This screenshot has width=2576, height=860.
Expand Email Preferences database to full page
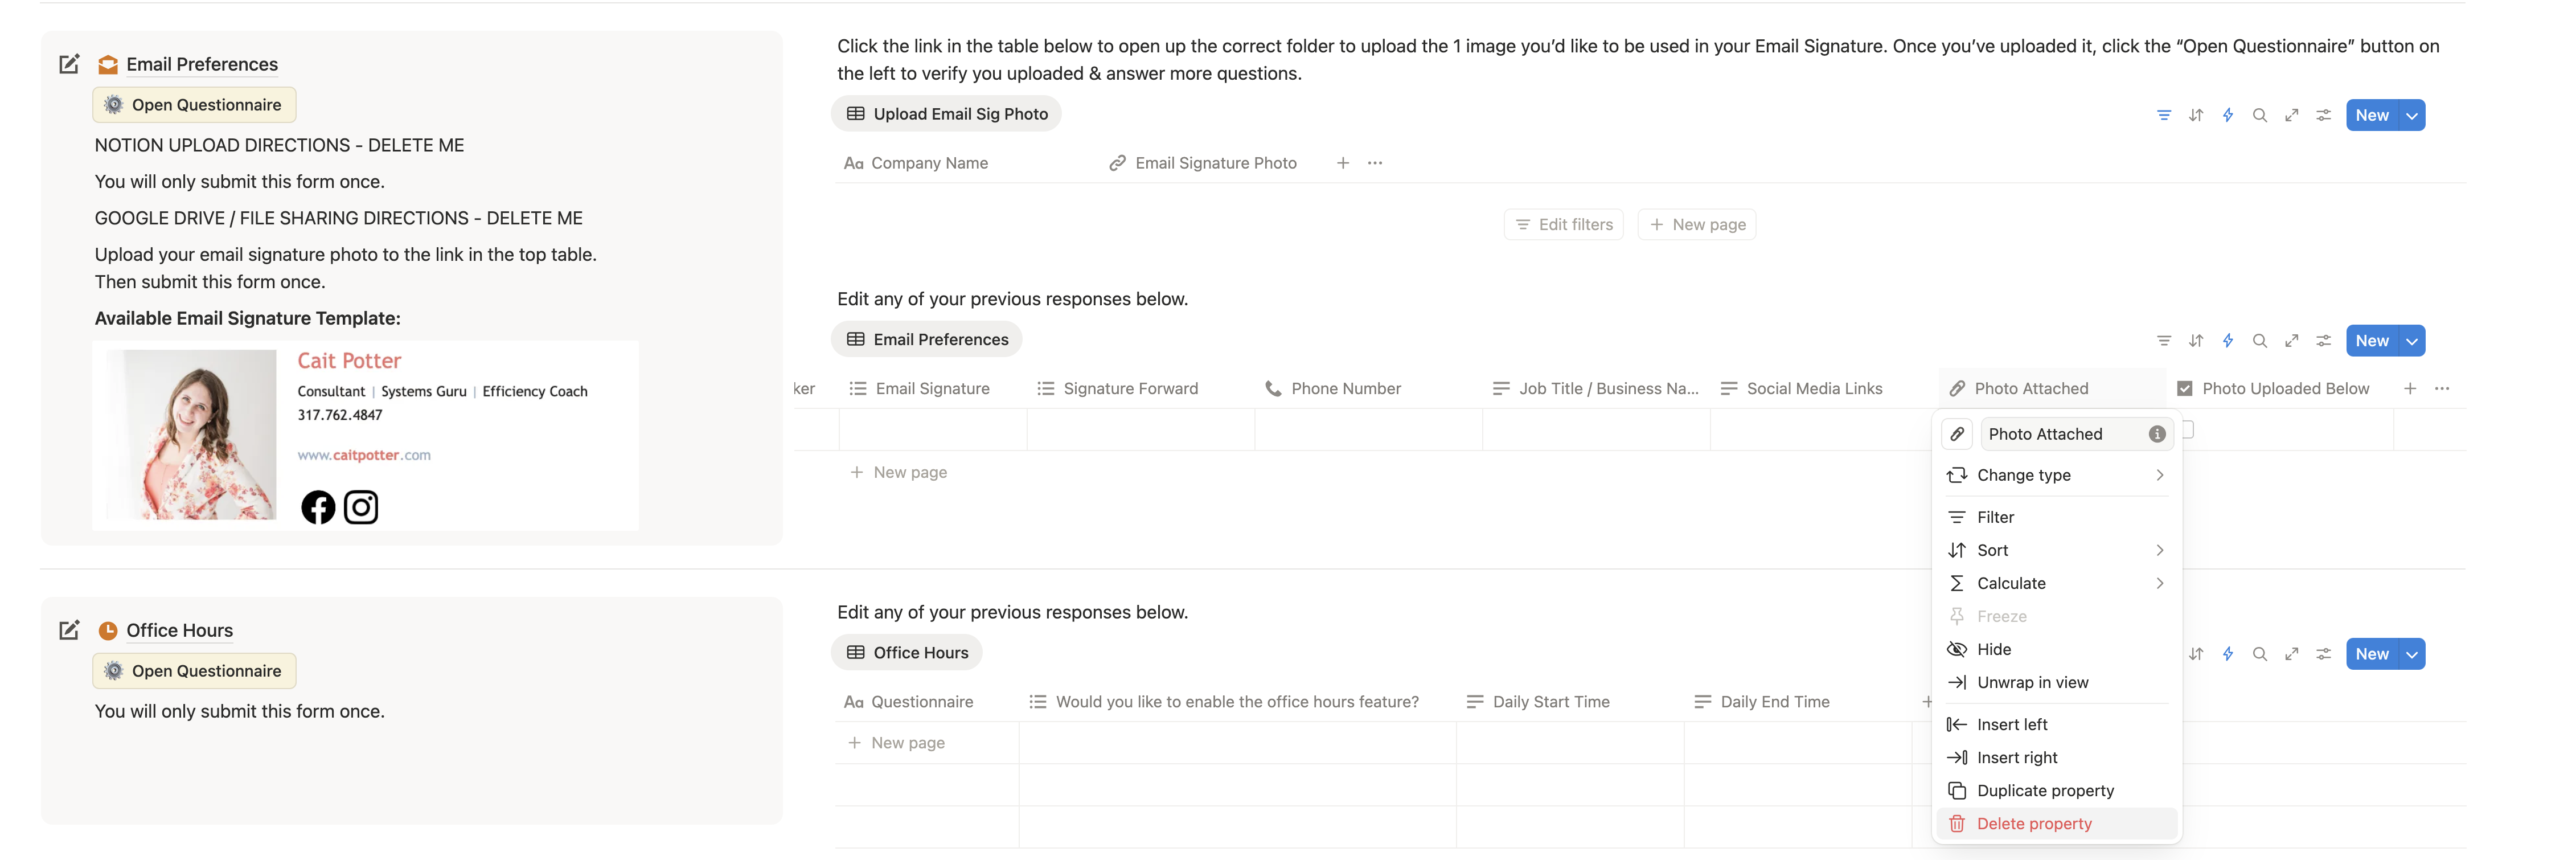[x=2291, y=341]
